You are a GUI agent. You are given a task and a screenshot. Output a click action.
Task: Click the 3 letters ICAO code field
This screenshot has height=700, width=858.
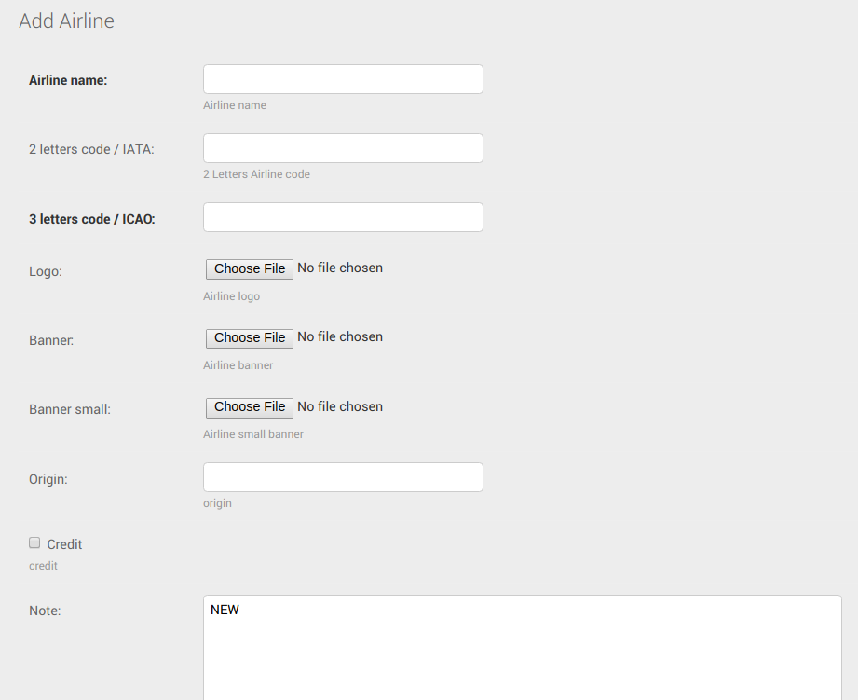[343, 217]
